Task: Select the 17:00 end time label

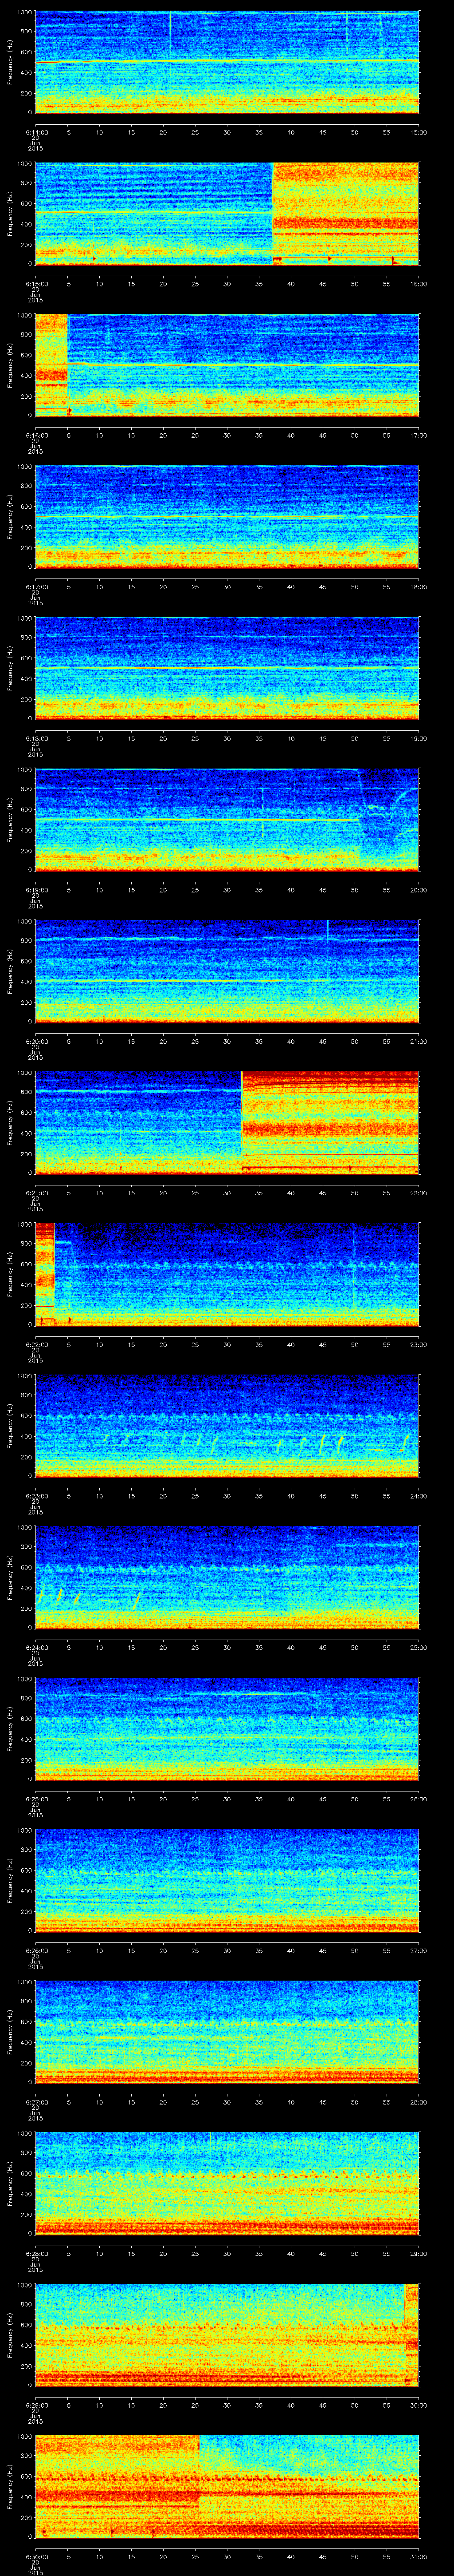Action: (x=419, y=435)
